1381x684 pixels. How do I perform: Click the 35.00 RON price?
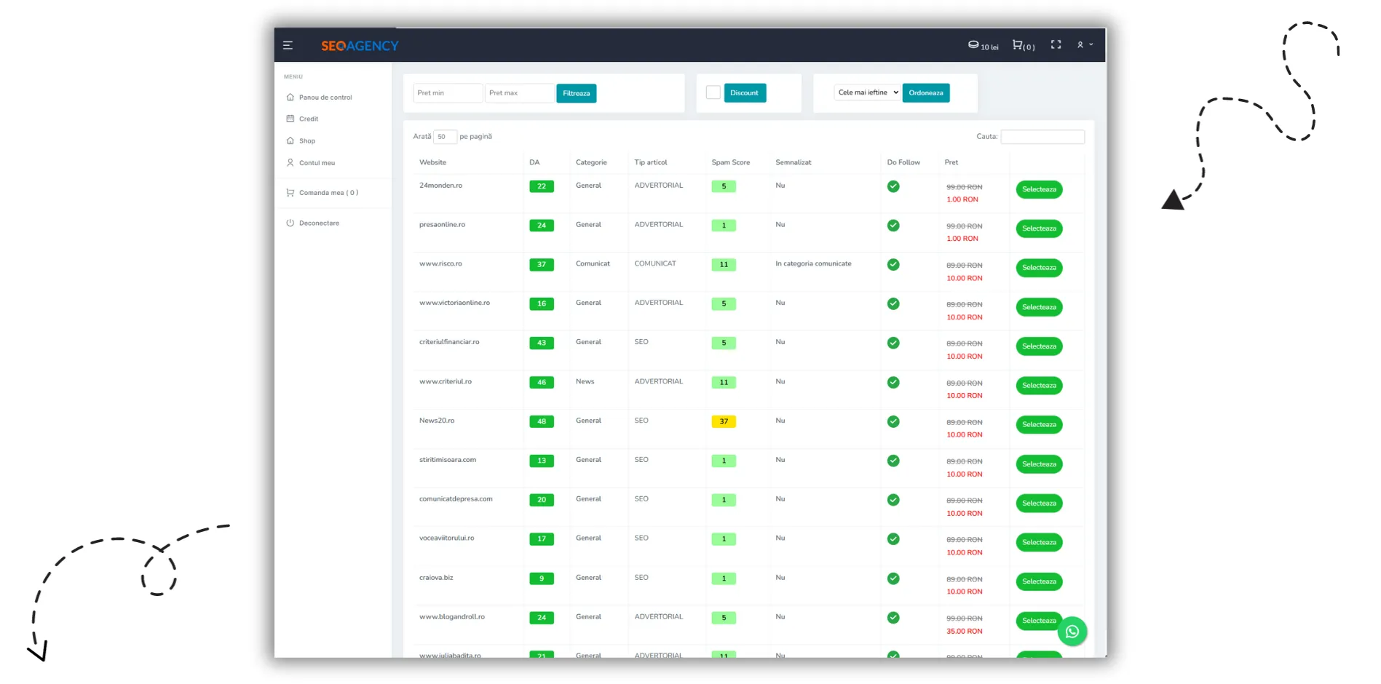click(x=965, y=632)
